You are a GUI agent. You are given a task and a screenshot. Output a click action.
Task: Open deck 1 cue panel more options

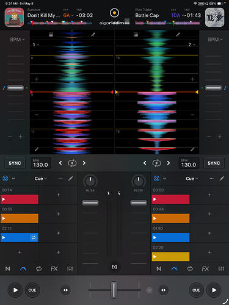[x=60, y=179]
